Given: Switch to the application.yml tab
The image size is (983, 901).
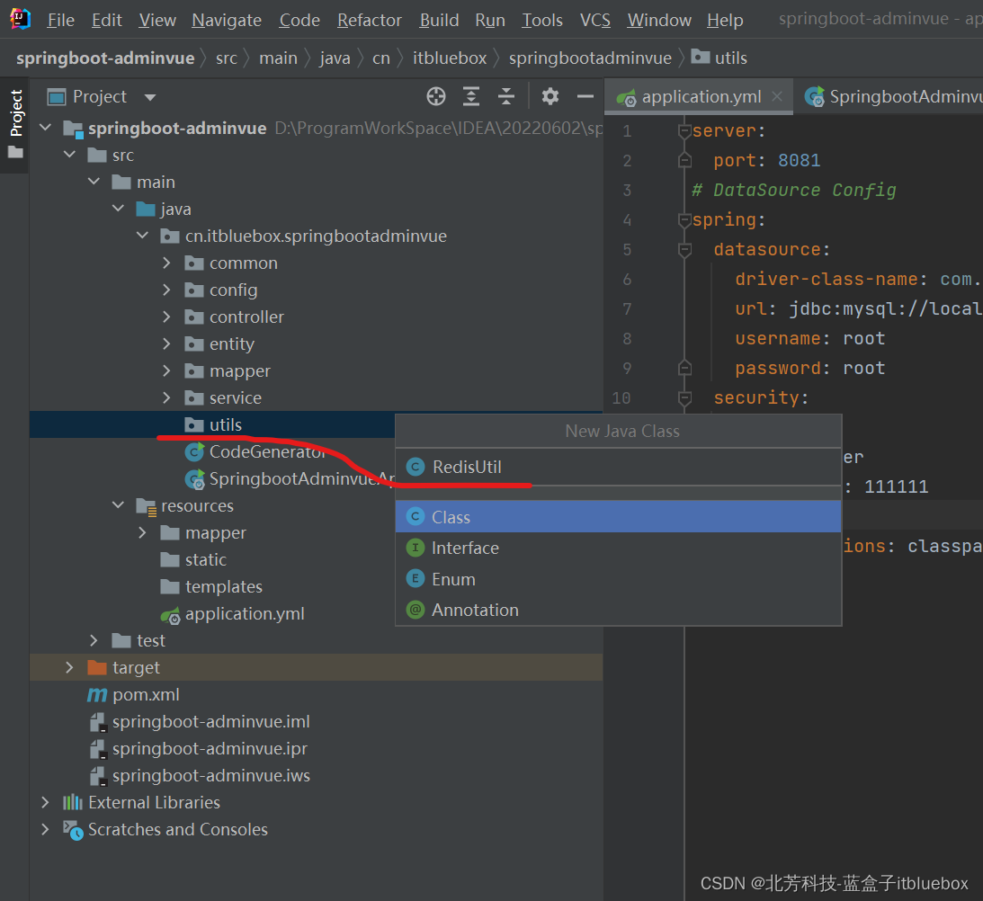Looking at the screenshot, I should (x=701, y=96).
